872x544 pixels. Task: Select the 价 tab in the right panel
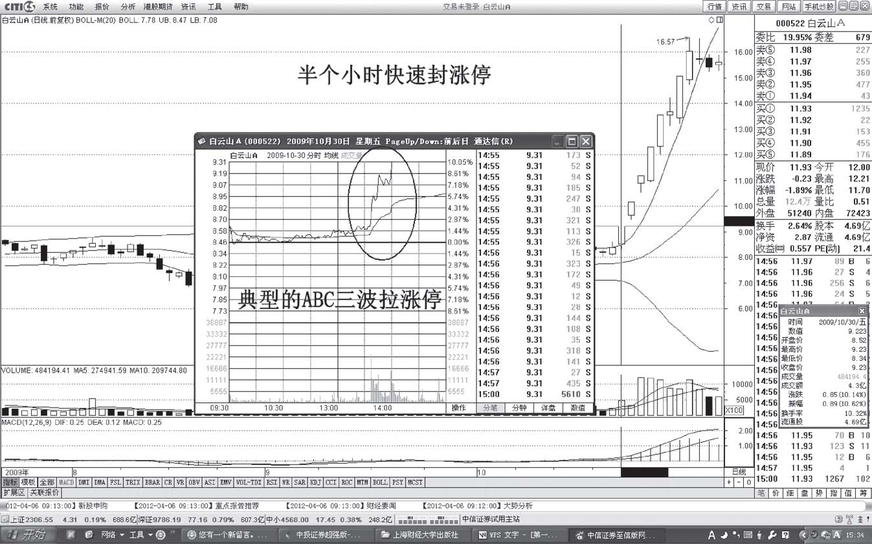click(x=776, y=493)
